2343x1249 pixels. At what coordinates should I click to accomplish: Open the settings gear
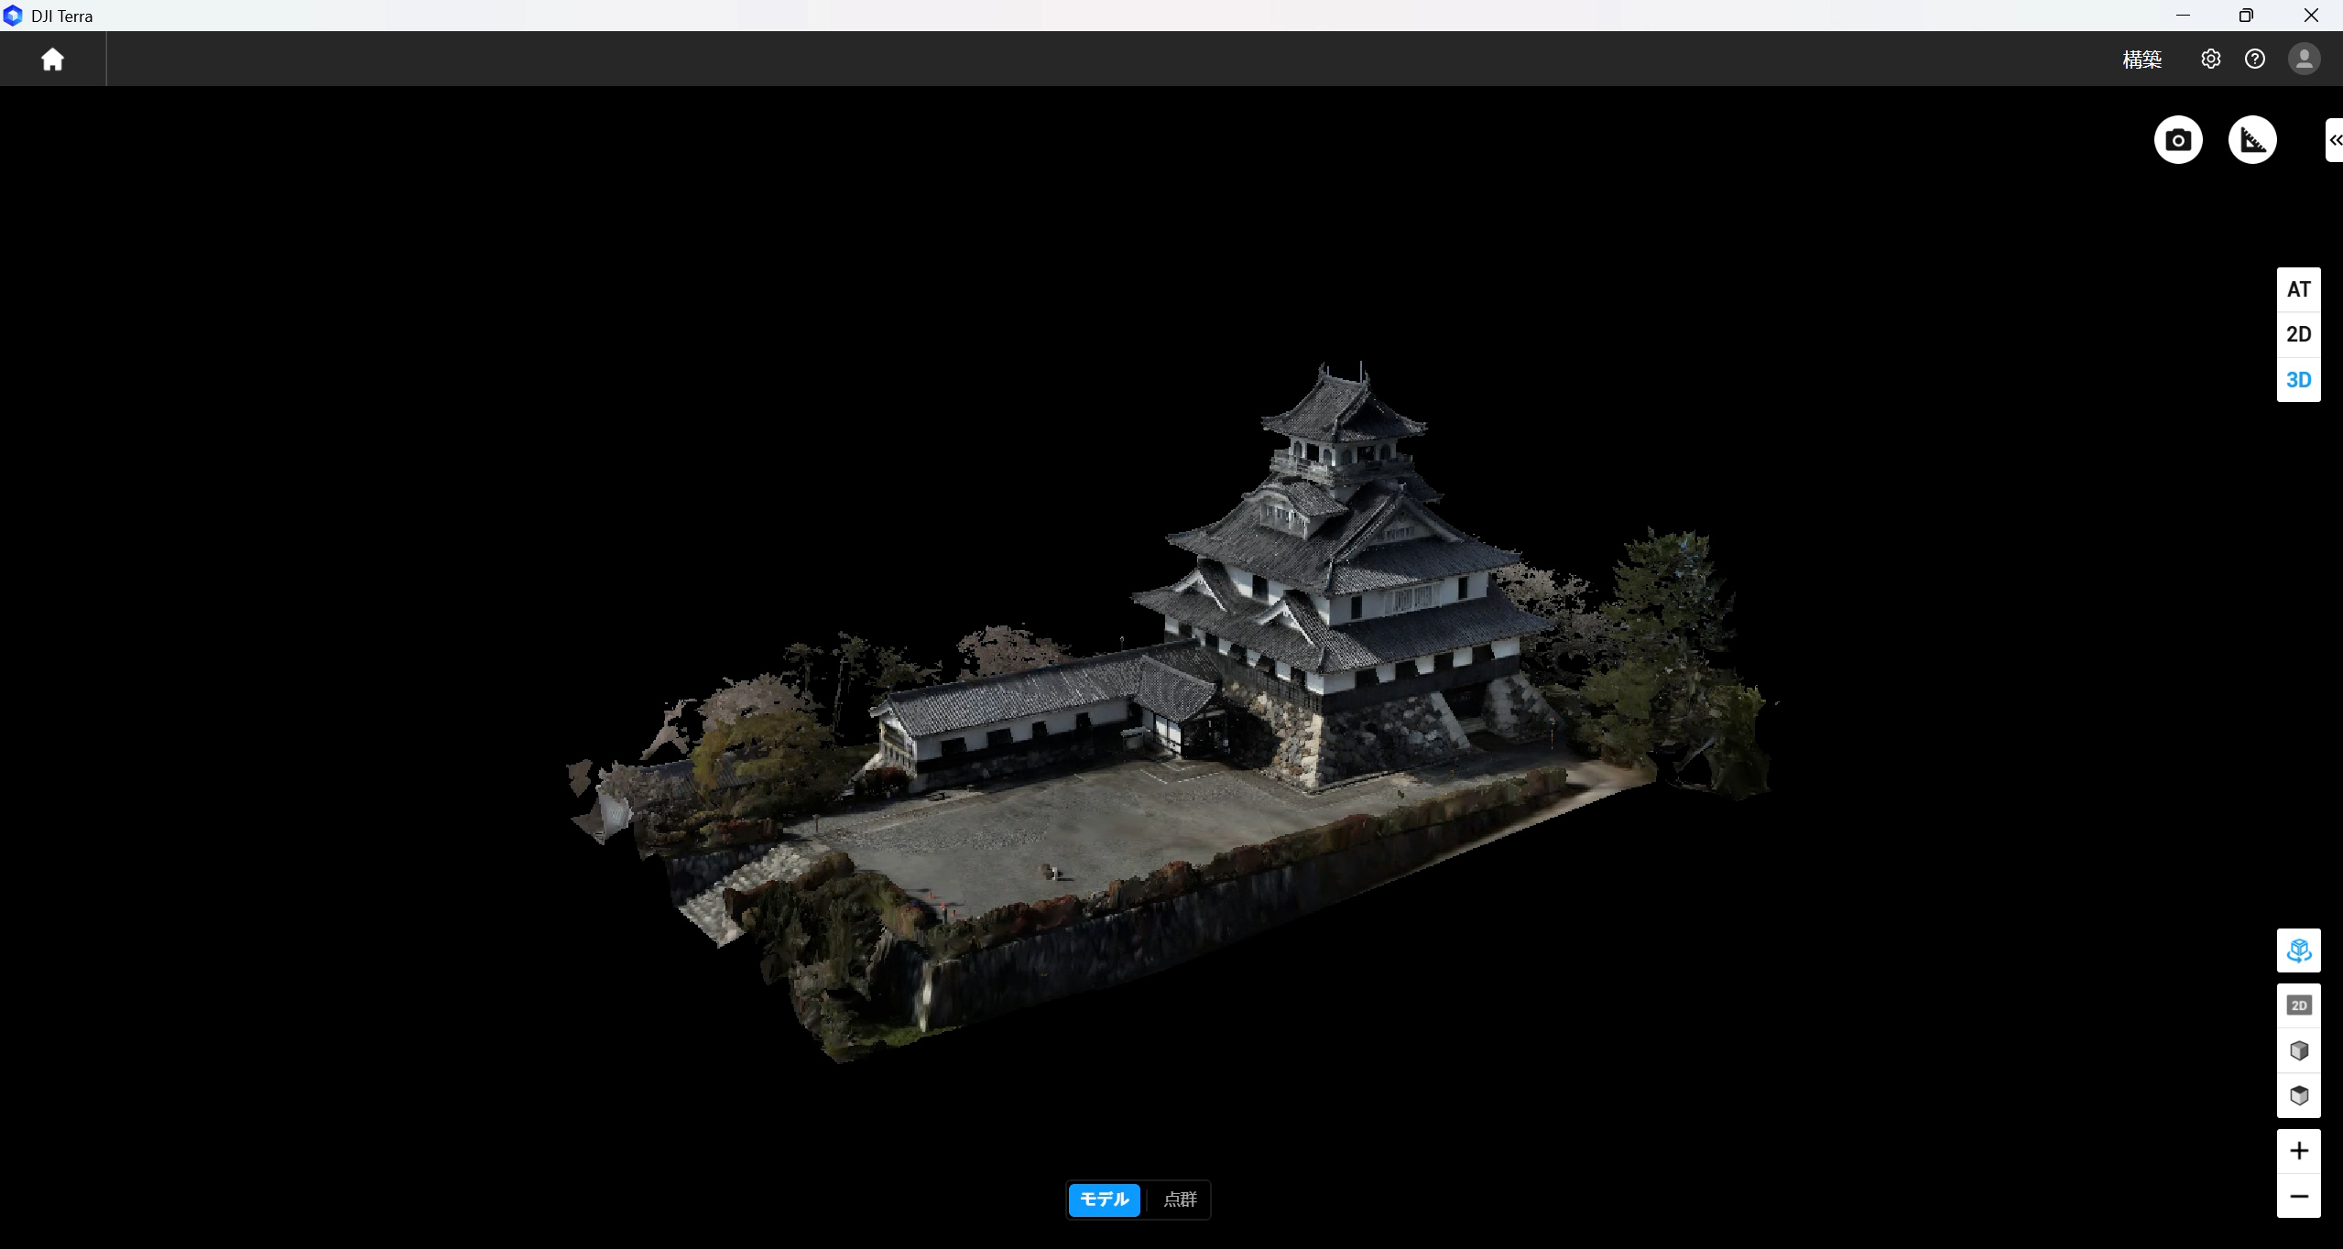coord(2210,60)
